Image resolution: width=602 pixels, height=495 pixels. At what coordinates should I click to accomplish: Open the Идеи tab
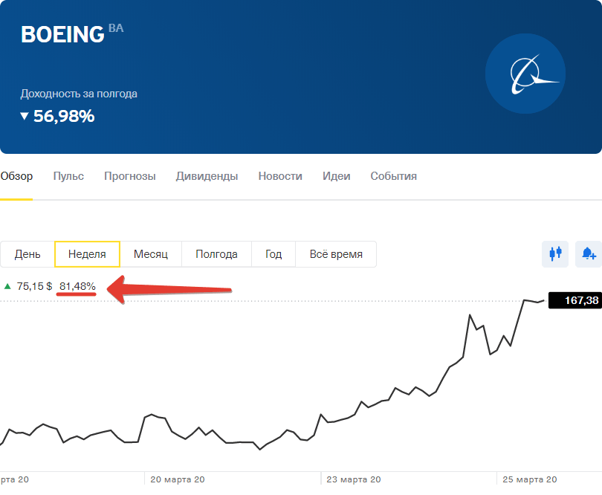(x=336, y=176)
